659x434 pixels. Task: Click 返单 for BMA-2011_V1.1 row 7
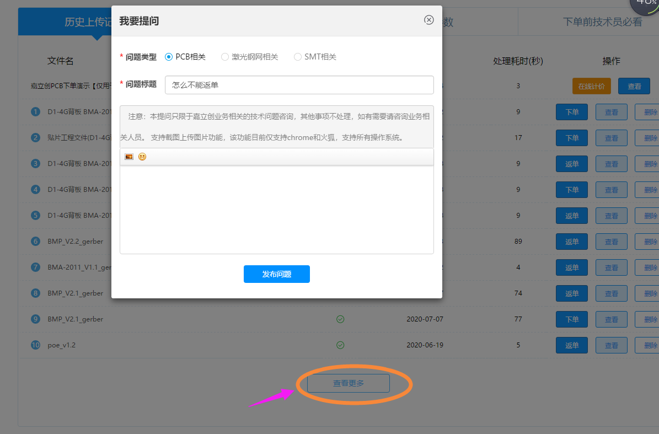[x=571, y=267]
